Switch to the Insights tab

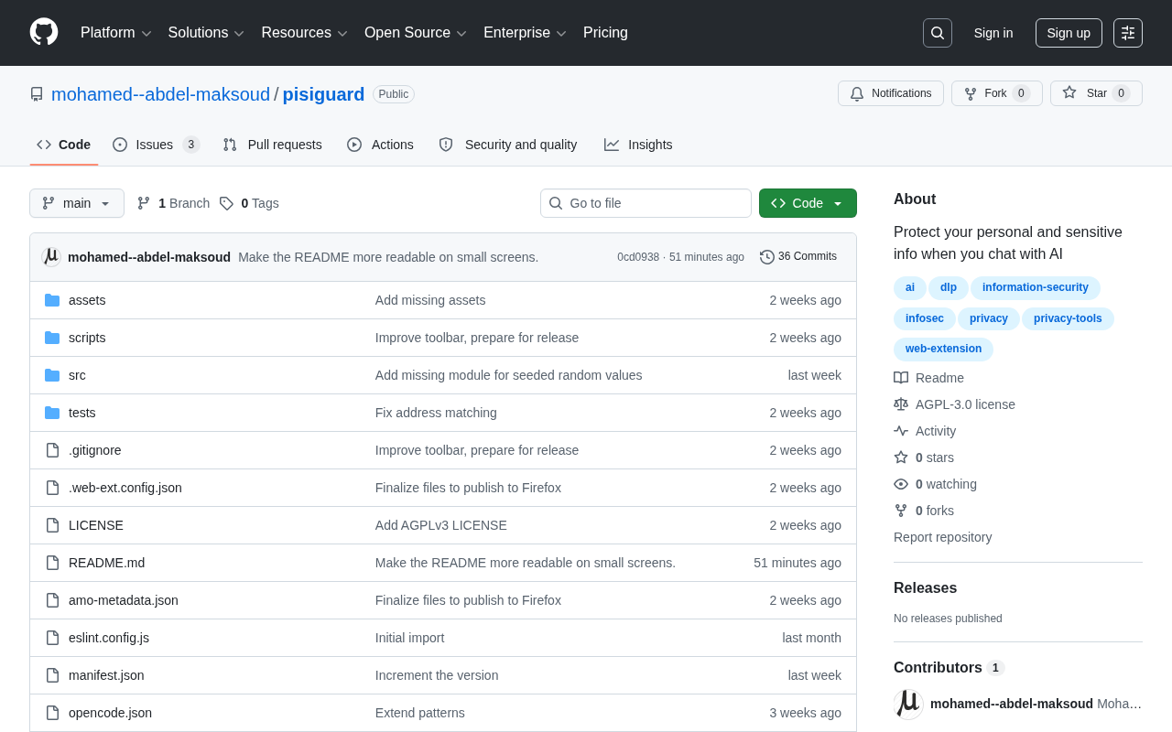638,145
